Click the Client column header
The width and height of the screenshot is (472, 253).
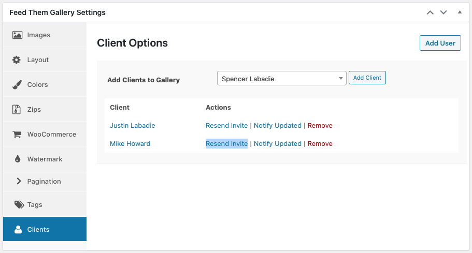pos(120,107)
